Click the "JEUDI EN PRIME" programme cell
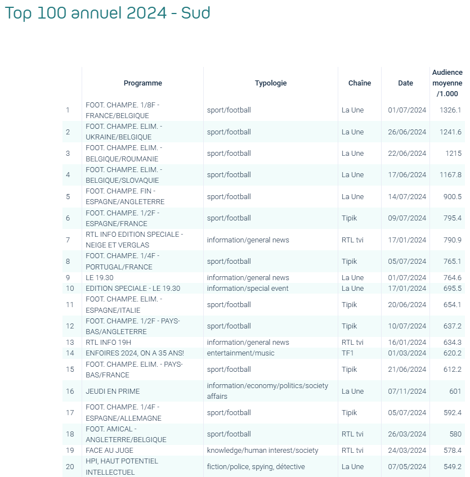Image resolution: width=470 pixels, height=477 pixels. click(x=113, y=391)
